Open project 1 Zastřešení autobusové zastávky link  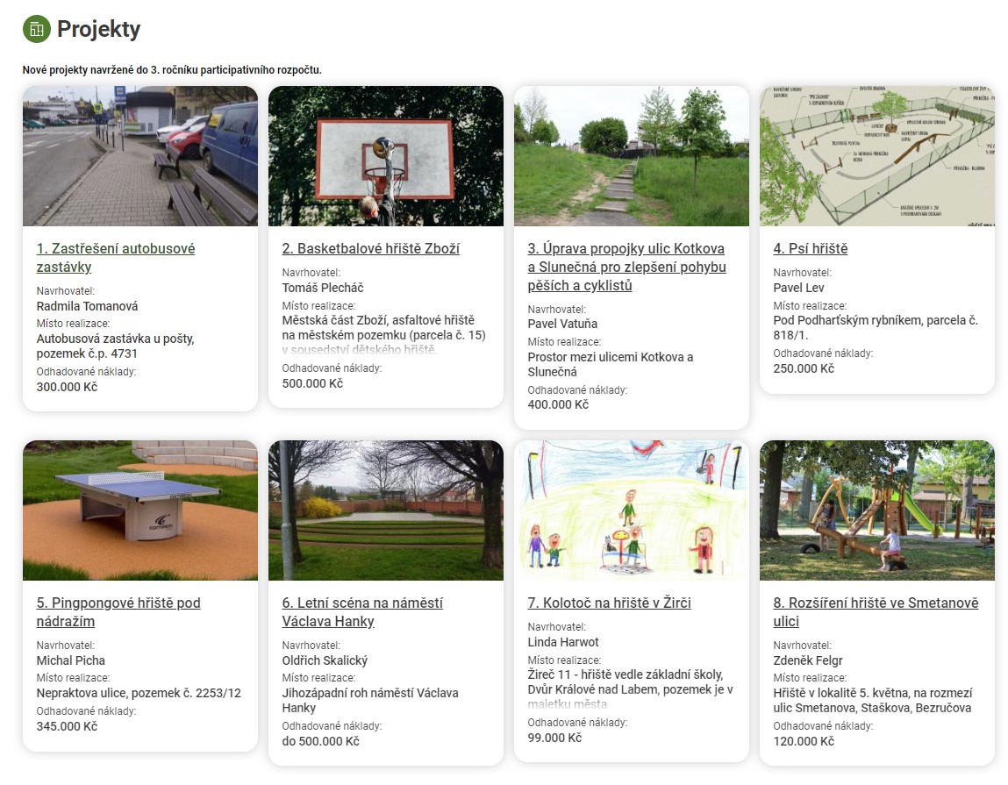116,257
